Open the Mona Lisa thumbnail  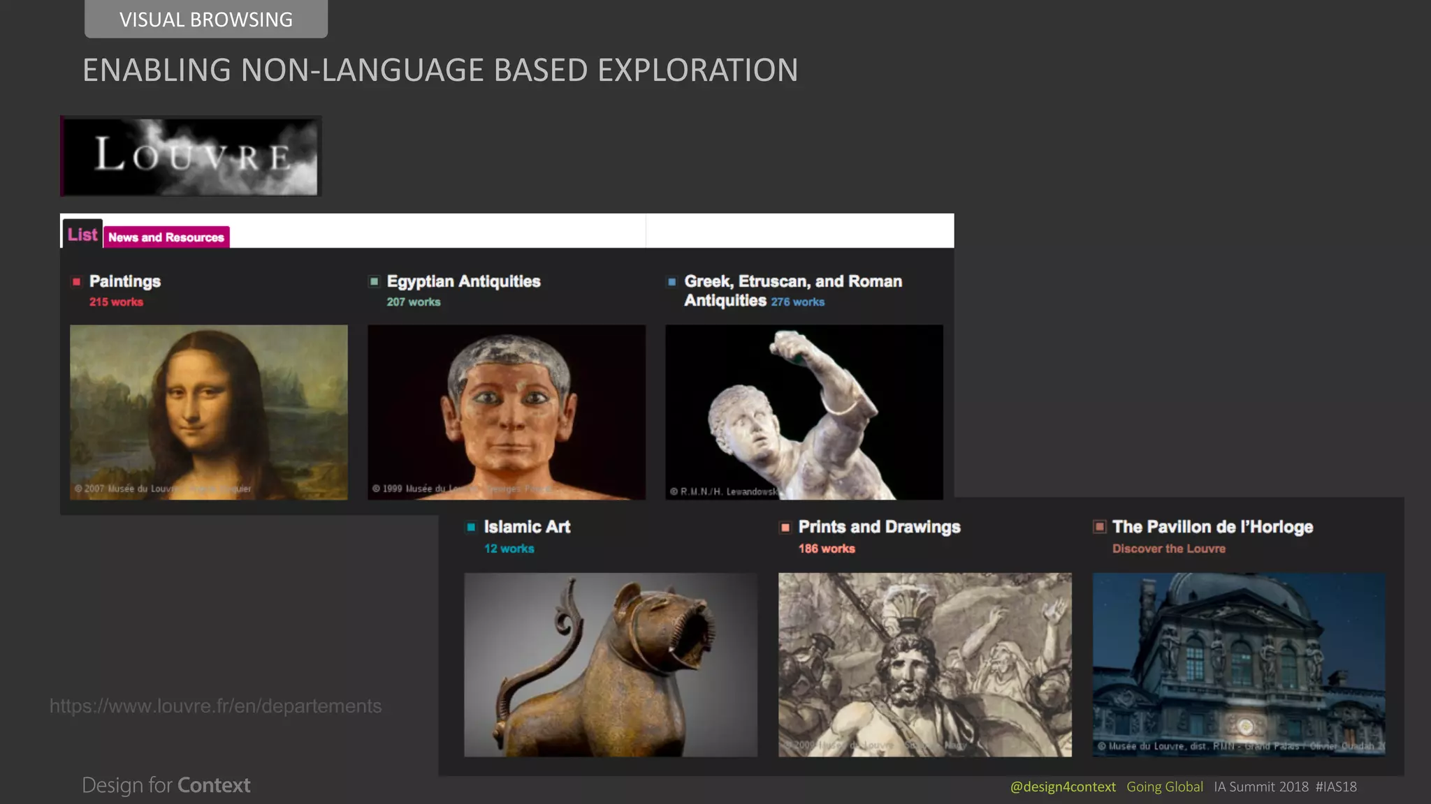pos(209,412)
